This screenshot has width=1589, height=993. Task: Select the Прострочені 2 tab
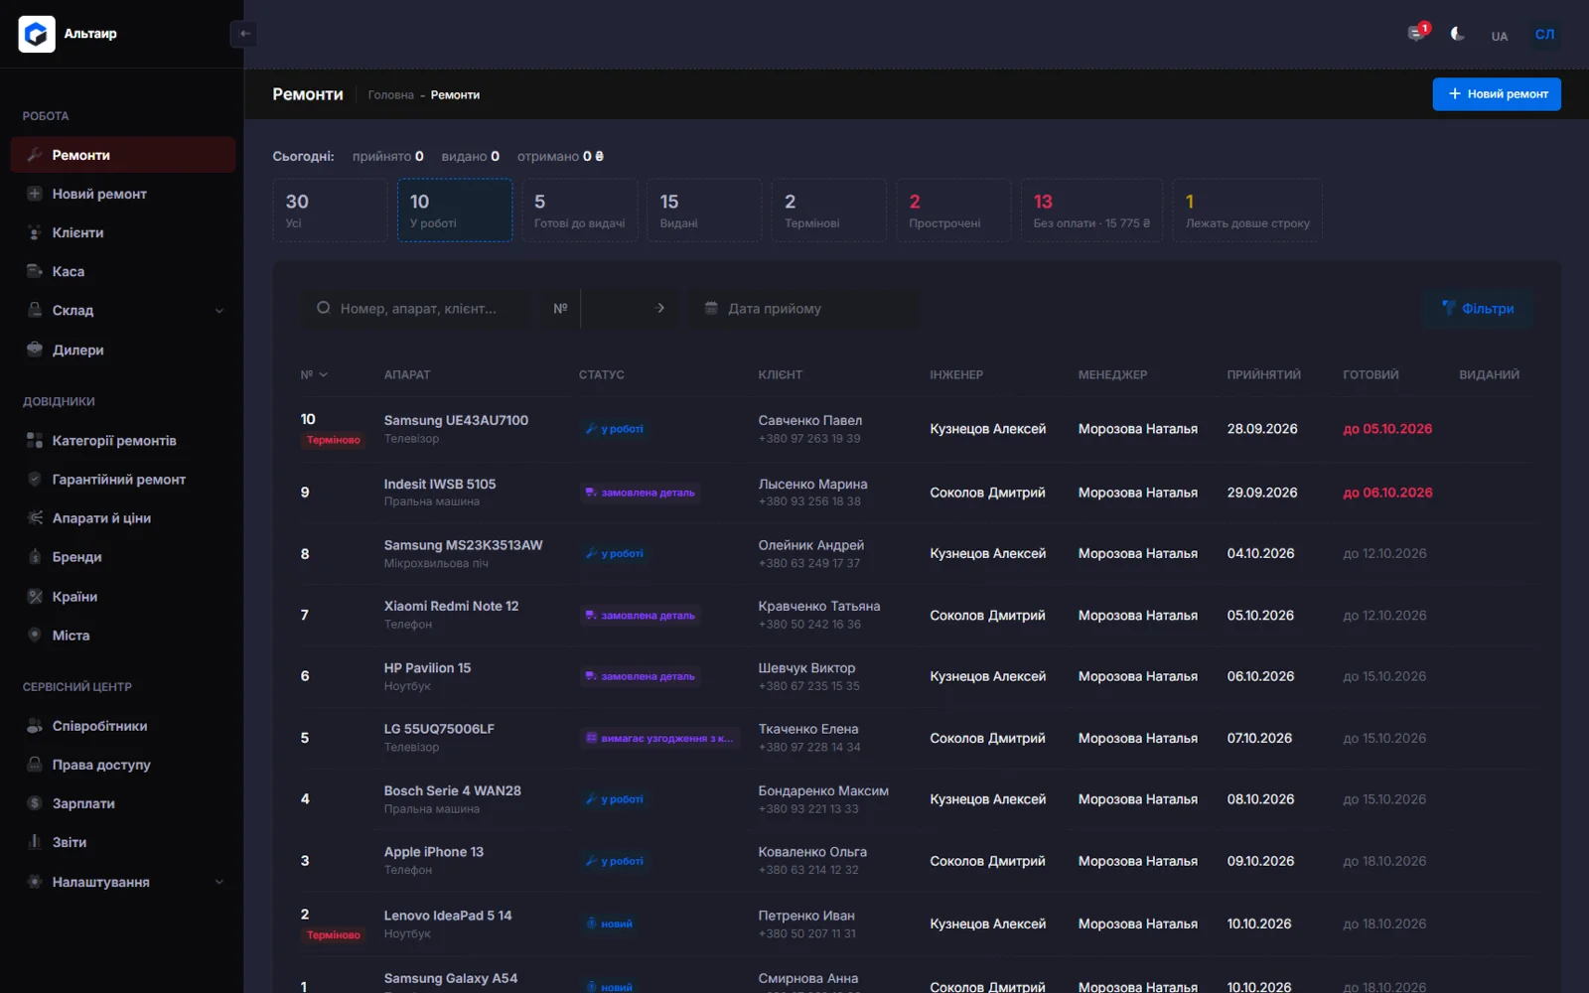click(x=953, y=211)
